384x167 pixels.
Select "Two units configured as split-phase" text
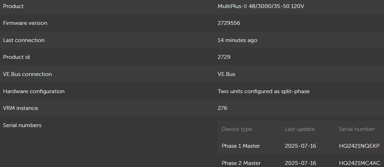(x=264, y=91)
